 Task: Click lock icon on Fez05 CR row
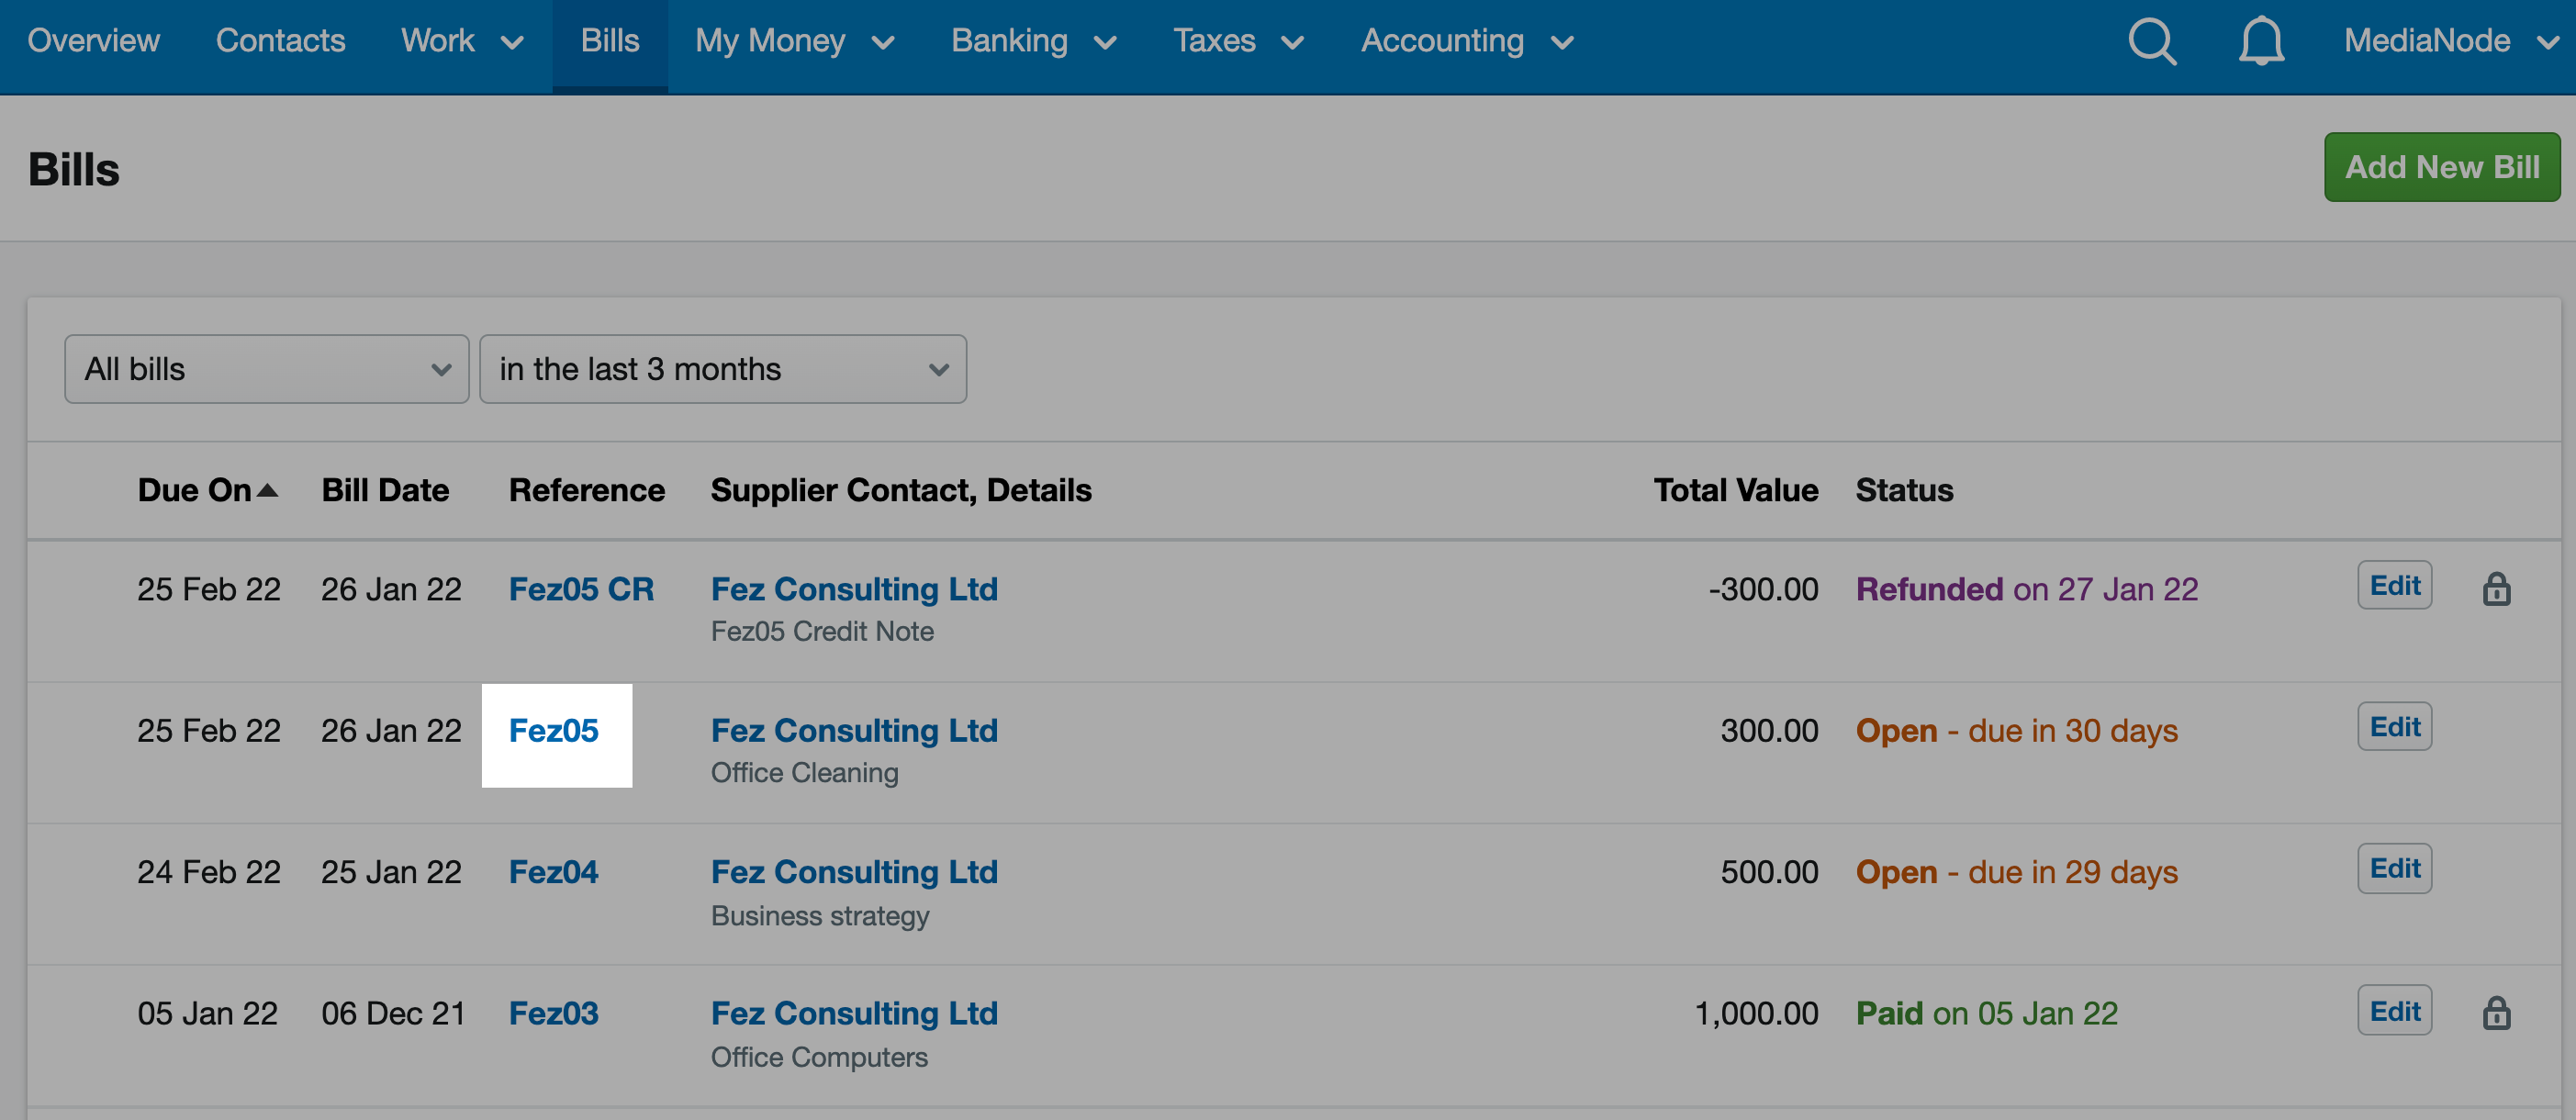pyautogui.click(x=2496, y=589)
